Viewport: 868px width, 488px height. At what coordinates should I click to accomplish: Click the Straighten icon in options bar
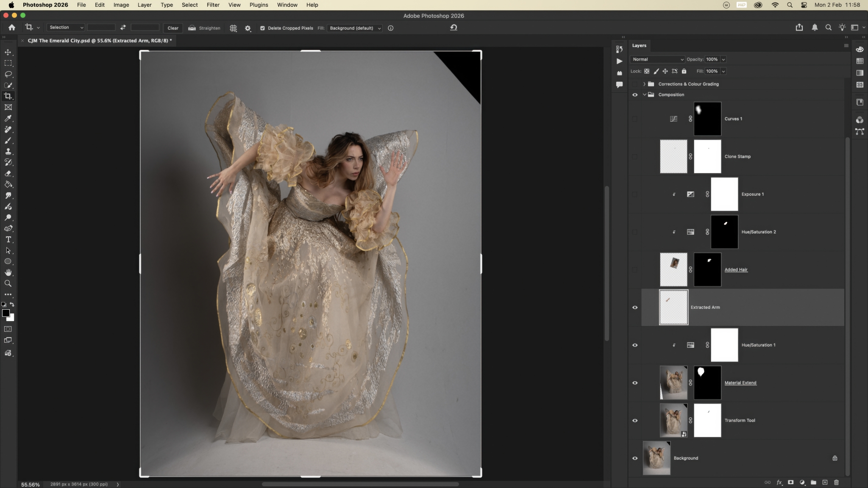point(192,28)
